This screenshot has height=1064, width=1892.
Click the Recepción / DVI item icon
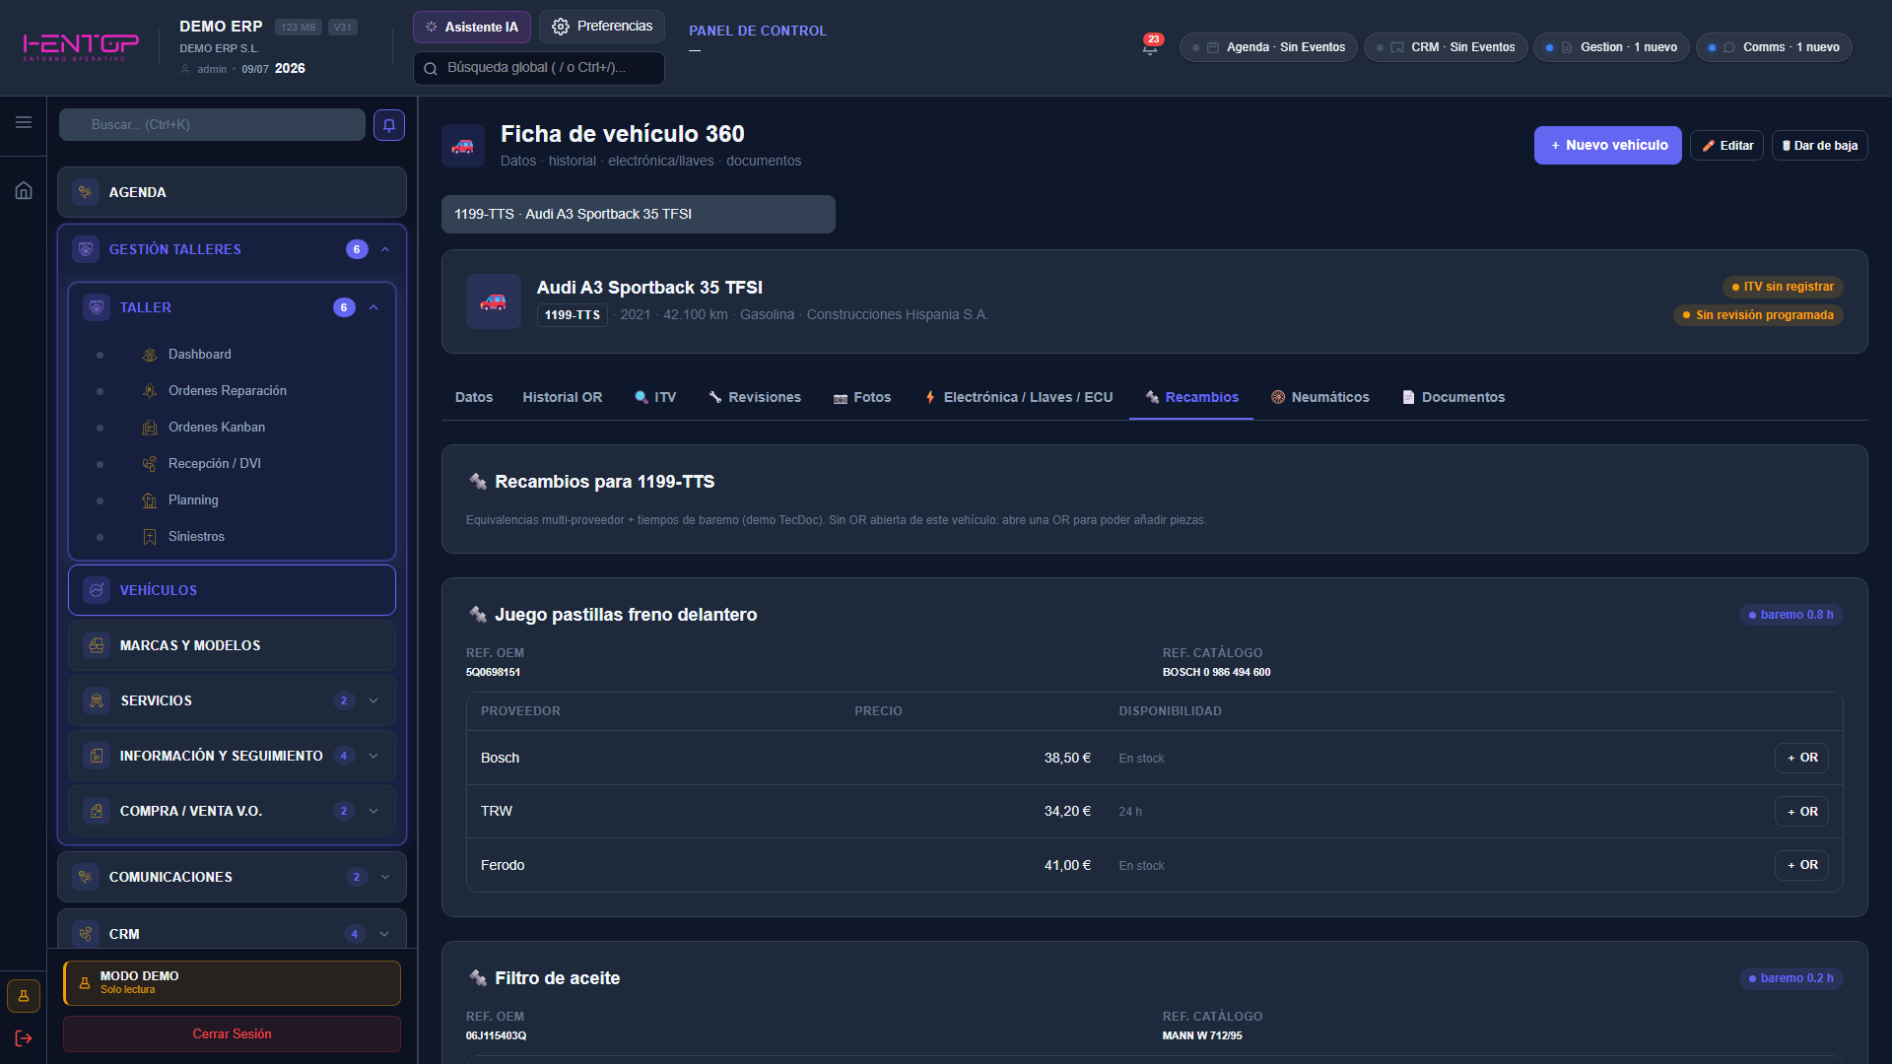pos(150,464)
